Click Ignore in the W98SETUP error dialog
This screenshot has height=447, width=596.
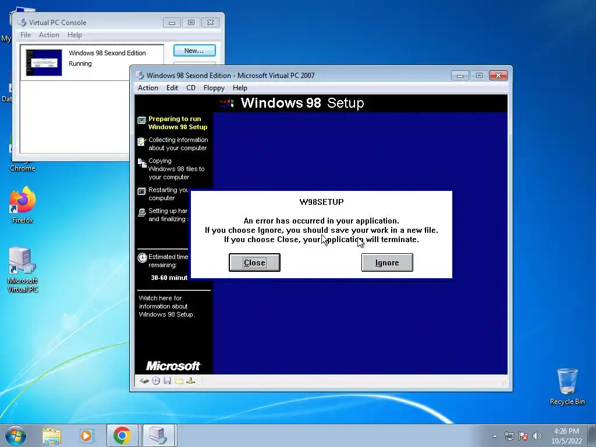point(387,262)
